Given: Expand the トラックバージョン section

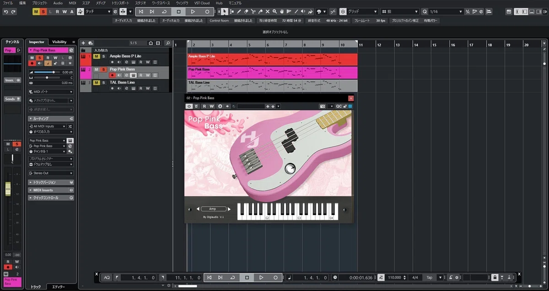Looking at the screenshot, I should [51, 182].
